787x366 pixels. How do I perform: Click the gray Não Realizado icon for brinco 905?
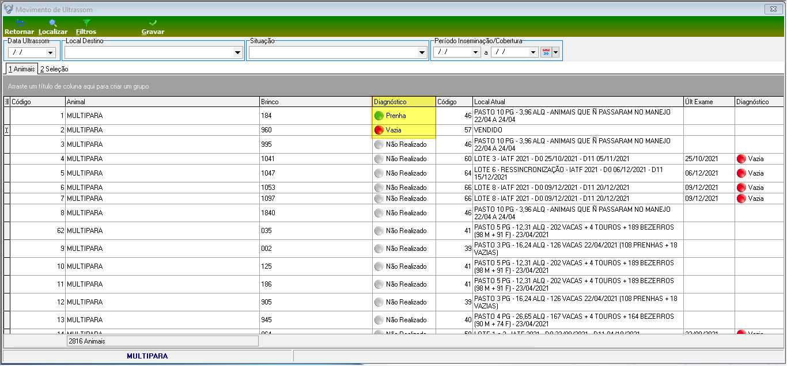pyautogui.click(x=379, y=302)
